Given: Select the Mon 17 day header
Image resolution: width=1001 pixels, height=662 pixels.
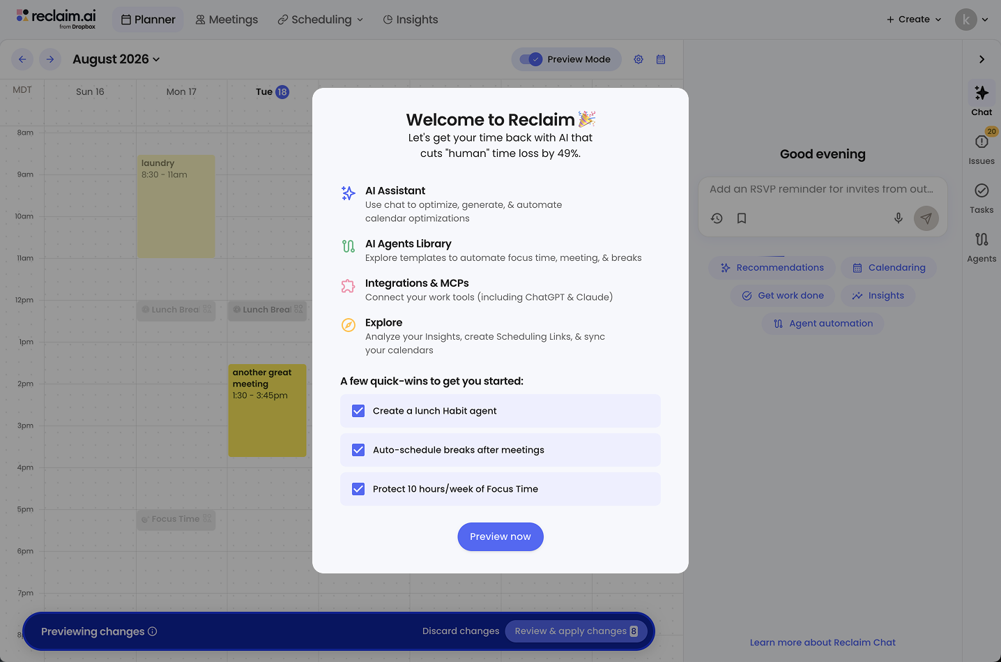Looking at the screenshot, I should click(181, 92).
